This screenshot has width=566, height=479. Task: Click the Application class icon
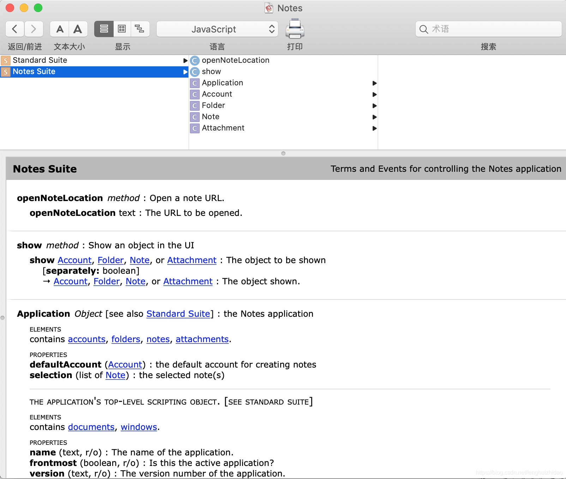click(195, 83)
